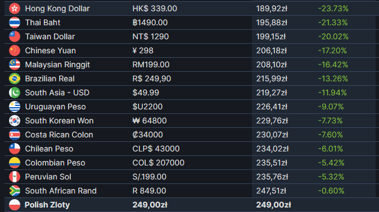Click the Peruvian Sol converted price 235,76zł
This screenshot has width=379, height=212.
pos(272,177)
